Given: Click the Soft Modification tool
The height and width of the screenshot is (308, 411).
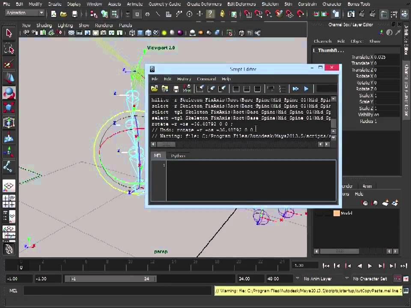Looking at the screenshot, I should (9, 137).
